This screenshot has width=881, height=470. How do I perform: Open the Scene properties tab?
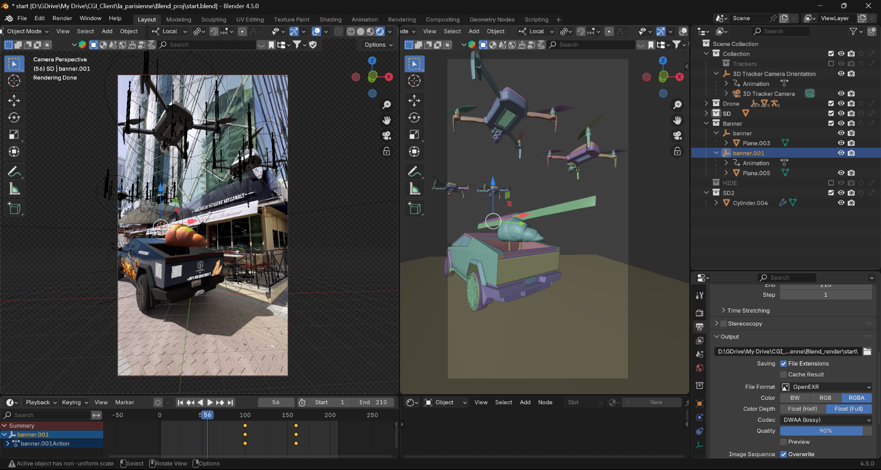coord(699,354)
